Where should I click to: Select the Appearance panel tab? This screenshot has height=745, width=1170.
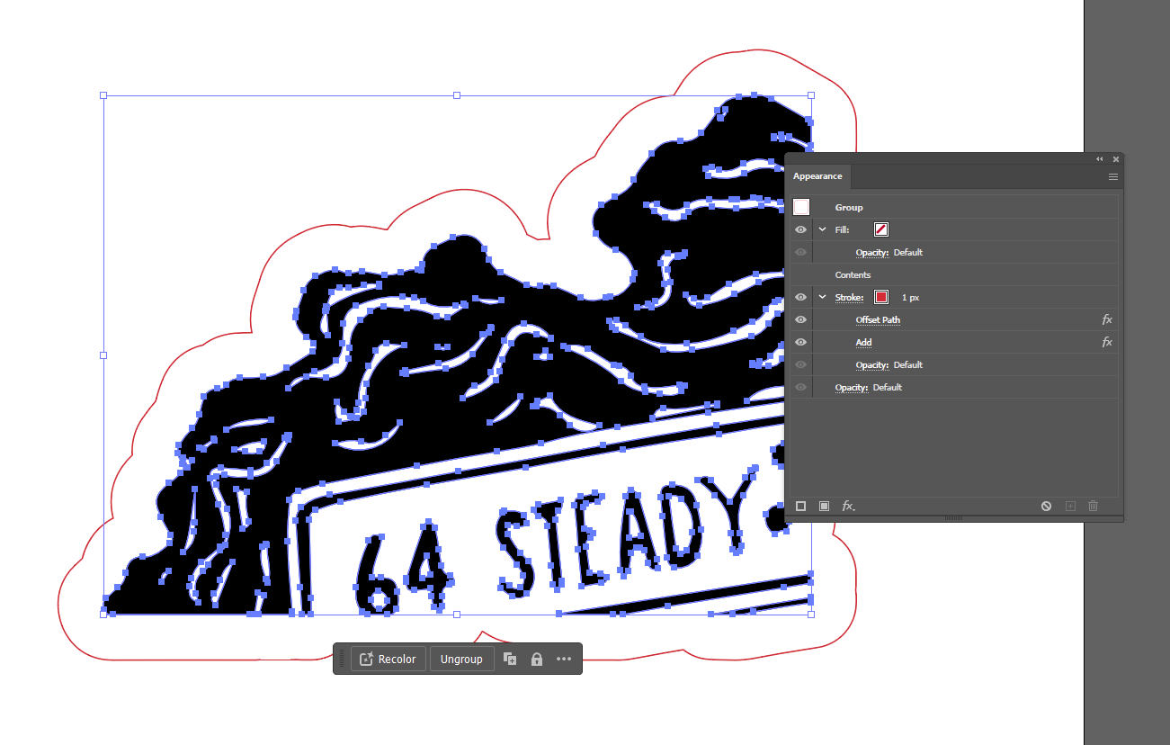(x=817, y=176)
